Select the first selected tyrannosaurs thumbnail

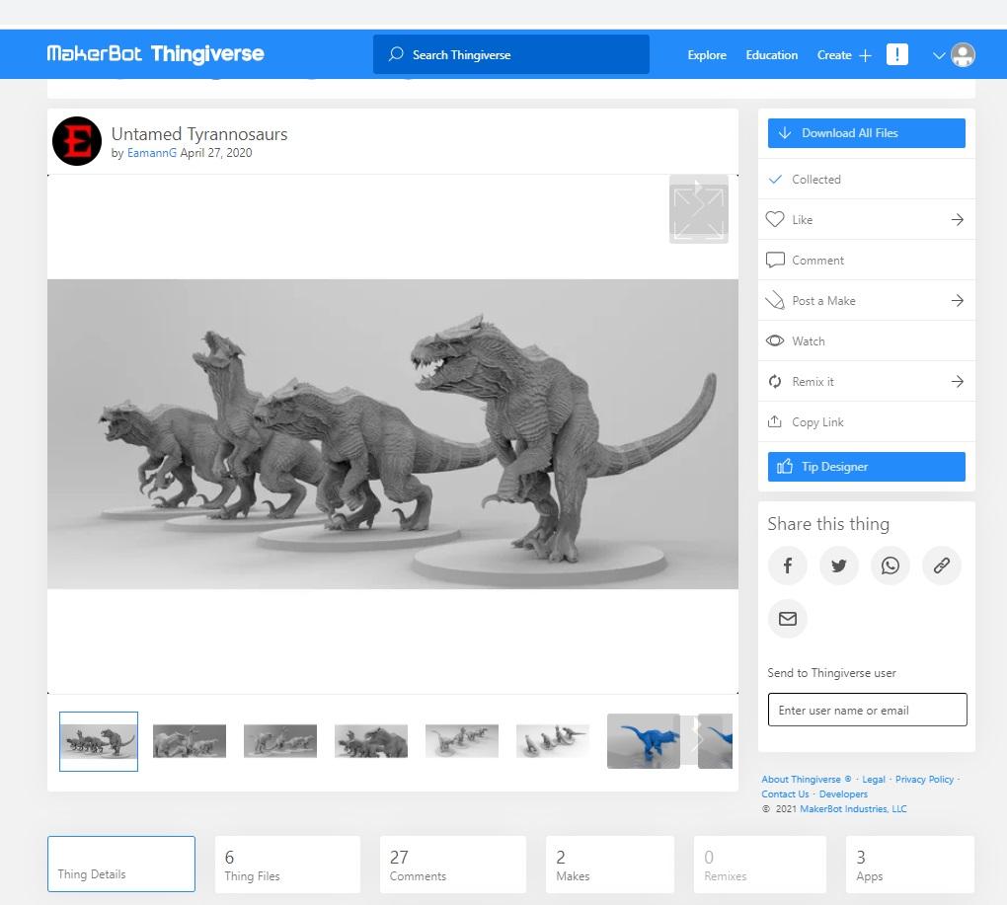pos(99,741)
